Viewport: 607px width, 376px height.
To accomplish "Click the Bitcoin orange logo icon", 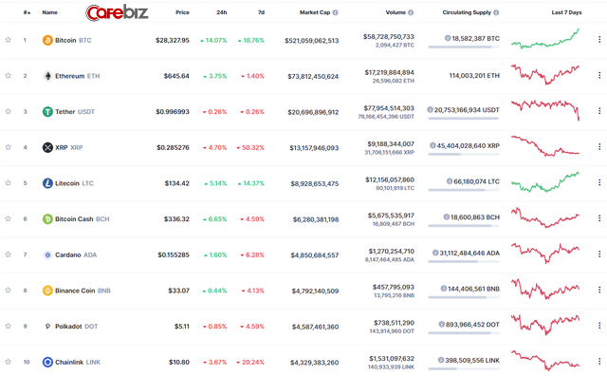I will point(47,40).
